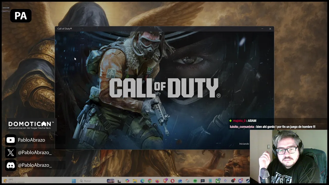This screenshot has width=329, height=185.
Task: Open File Explorer from the taskbar
Action: (135, 181)
